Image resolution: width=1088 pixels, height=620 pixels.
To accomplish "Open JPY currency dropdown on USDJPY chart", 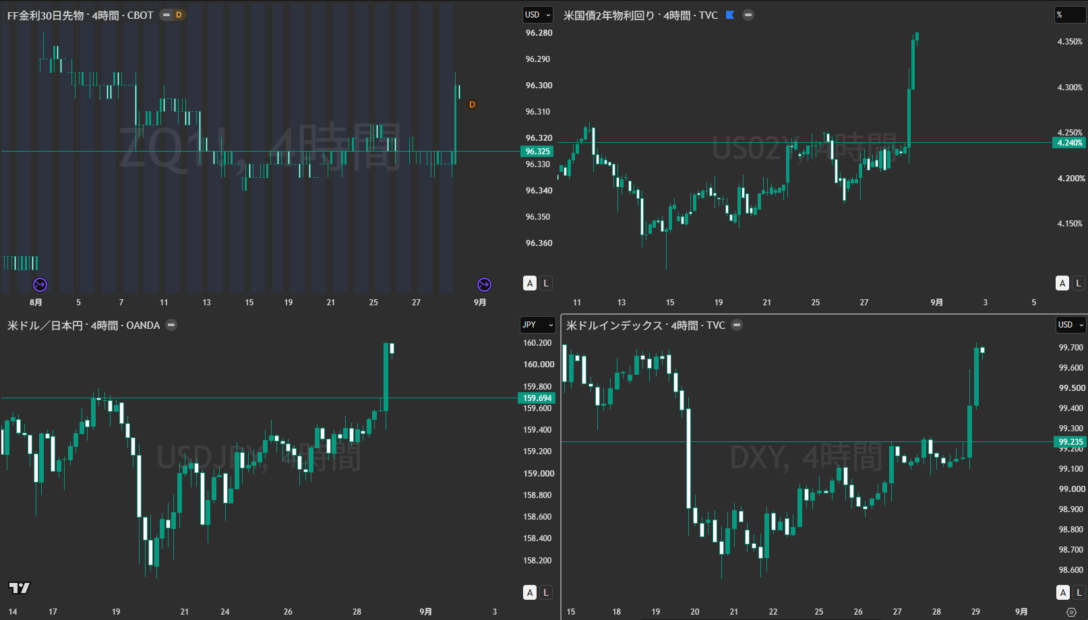I will point(538,325).
